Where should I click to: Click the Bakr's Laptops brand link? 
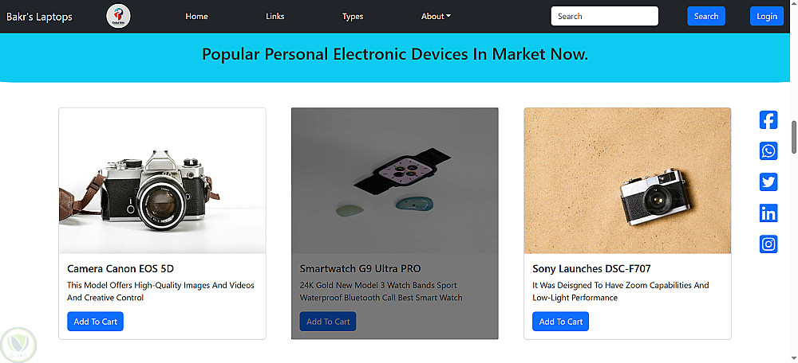click(x=39, y=17)
